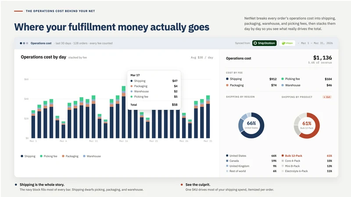Click the Shippo sync badge

click(287, 43)
